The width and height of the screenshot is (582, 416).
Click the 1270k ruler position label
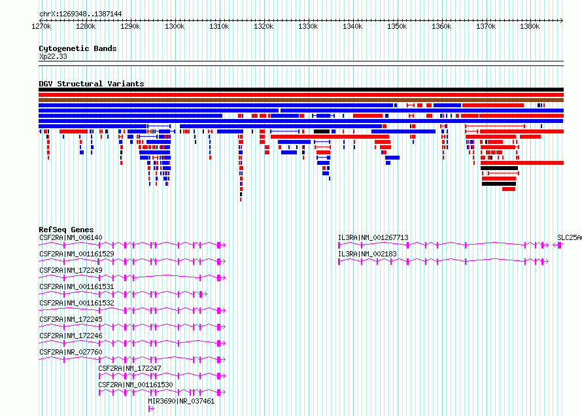point(41,26)
